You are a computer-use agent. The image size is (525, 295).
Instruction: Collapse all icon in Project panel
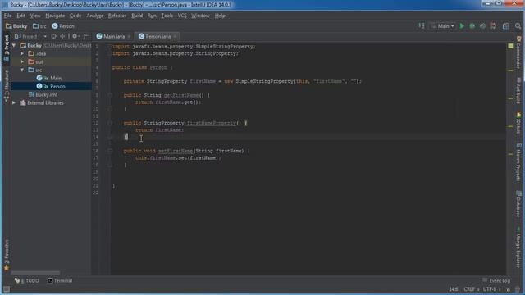coord(62,36)
